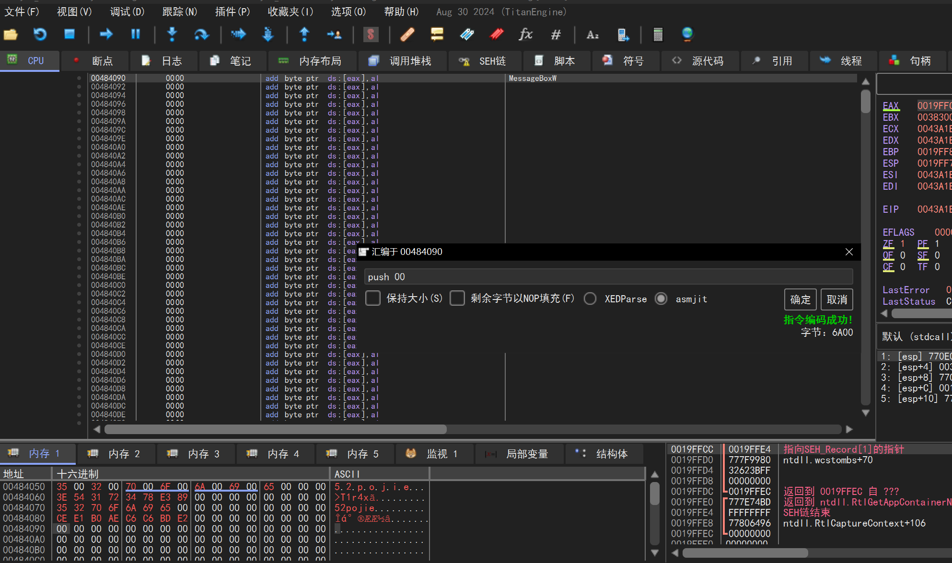Select XEDParse assembler engine
The width and height of the screenshot is (952, 563).
pyautogui.click(x=590, y=299)
